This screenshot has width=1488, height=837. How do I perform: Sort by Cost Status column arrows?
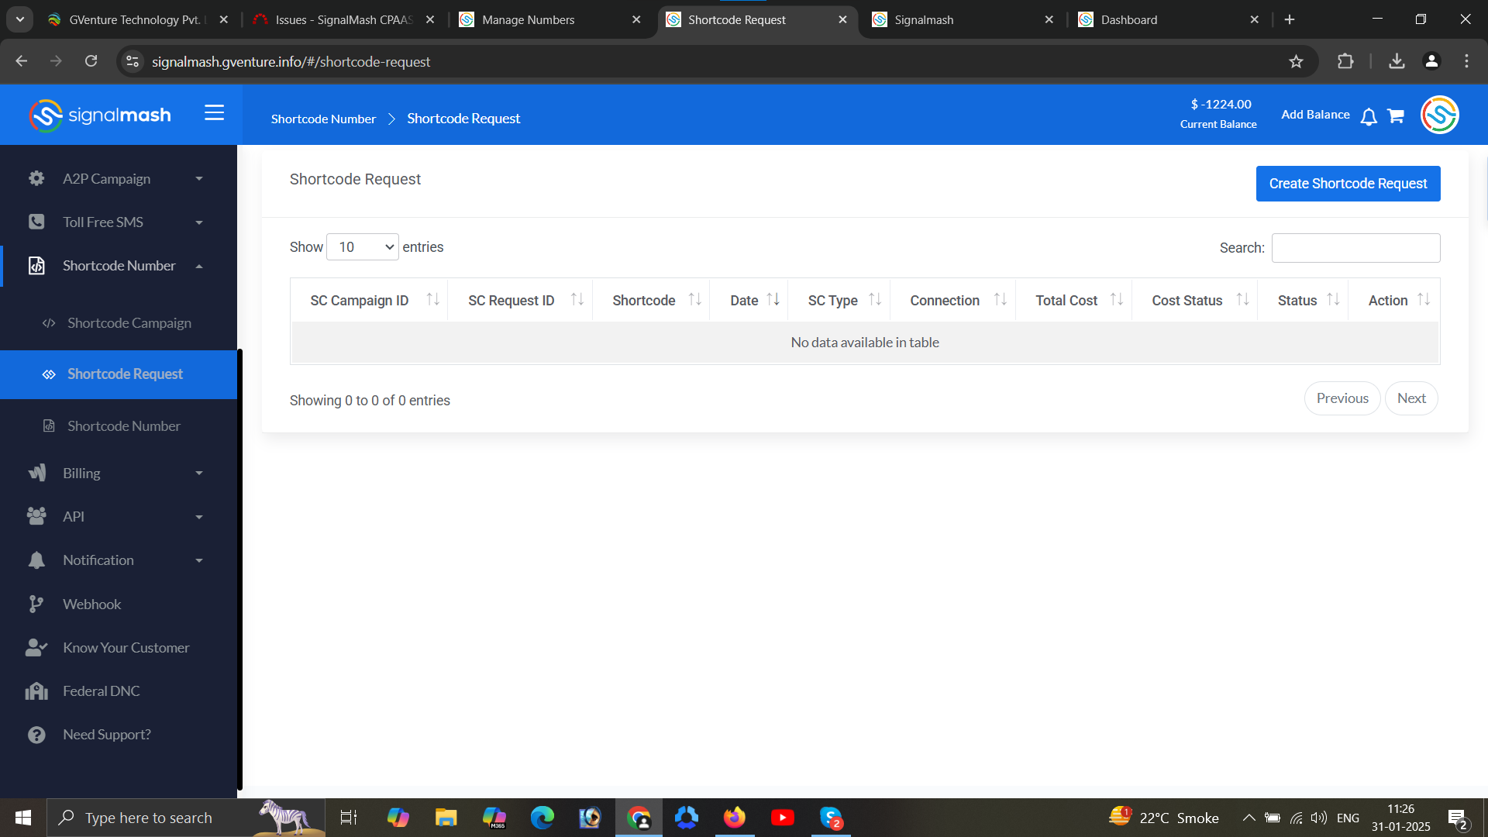1243,300
